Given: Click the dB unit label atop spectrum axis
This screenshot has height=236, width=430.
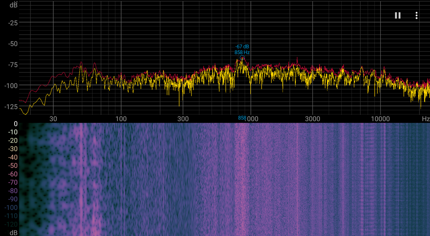Looking at the screenshot, I should tap(13, 5).
